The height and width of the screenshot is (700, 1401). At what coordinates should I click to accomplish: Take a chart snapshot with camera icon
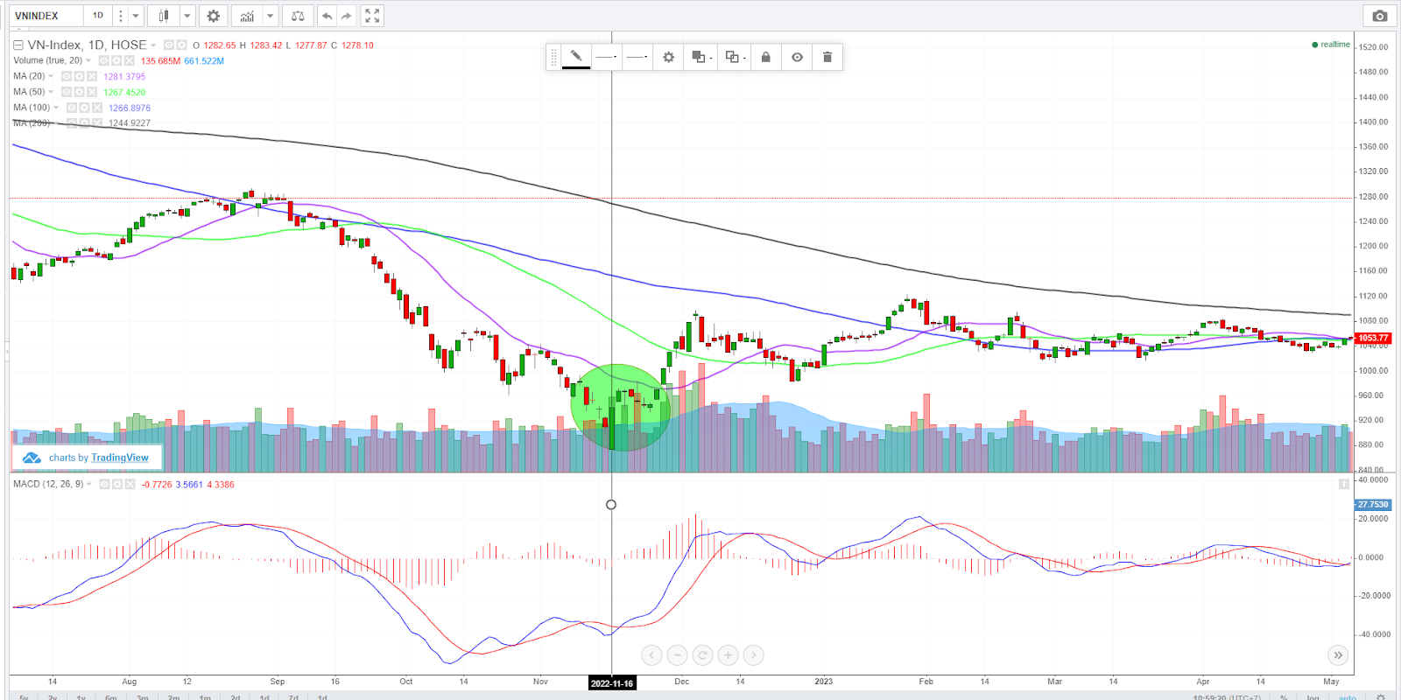click(x=1380, y=16)
